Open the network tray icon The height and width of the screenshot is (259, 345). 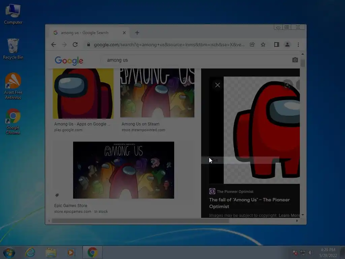[303, 253]
